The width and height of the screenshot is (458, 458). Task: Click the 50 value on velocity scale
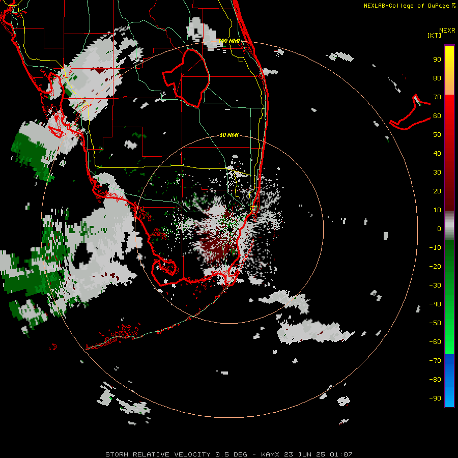click(437, 135)
